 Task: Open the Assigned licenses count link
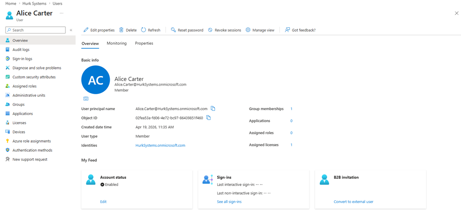point(291,145)
